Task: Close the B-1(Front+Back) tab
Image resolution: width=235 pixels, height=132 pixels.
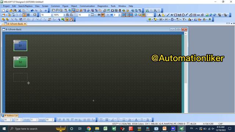Action: pos(25,24)
